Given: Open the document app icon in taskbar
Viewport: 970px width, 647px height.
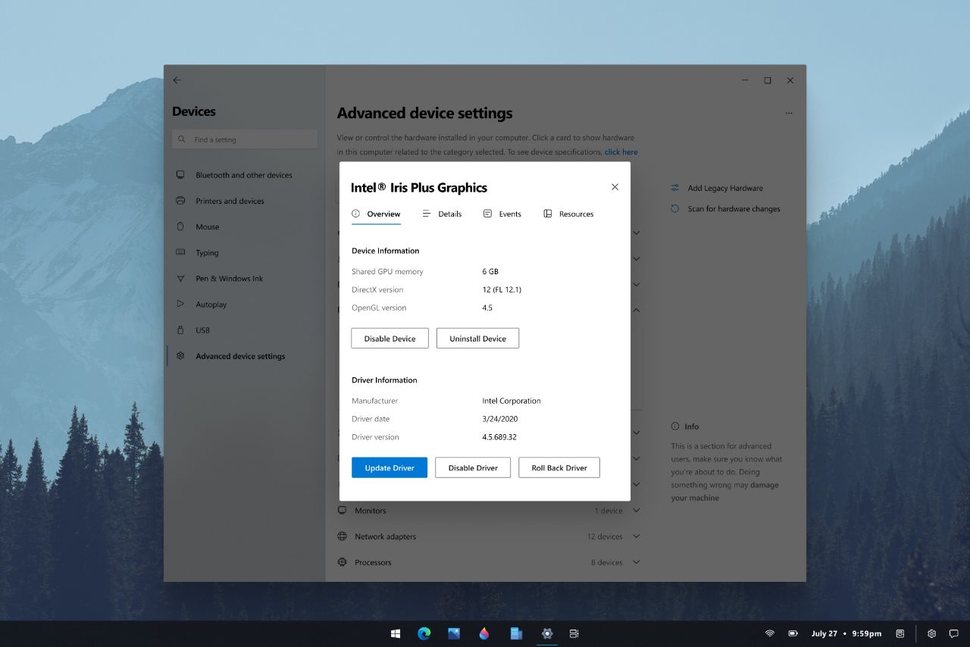Looking at the screenshot, I should 516,633.
